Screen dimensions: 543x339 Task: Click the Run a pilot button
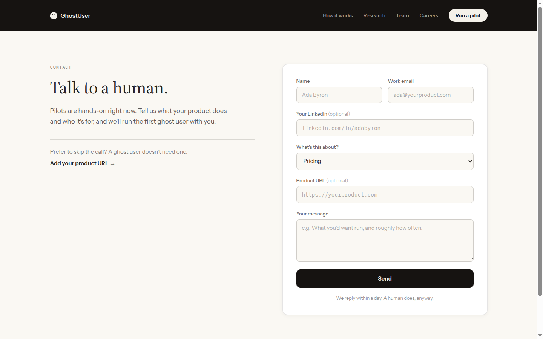[468, 15]
